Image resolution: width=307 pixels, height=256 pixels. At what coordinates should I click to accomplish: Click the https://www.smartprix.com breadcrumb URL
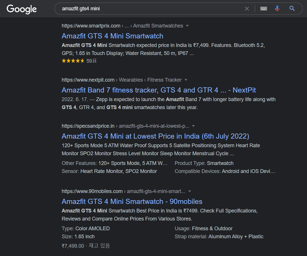(x=91, y=26)
